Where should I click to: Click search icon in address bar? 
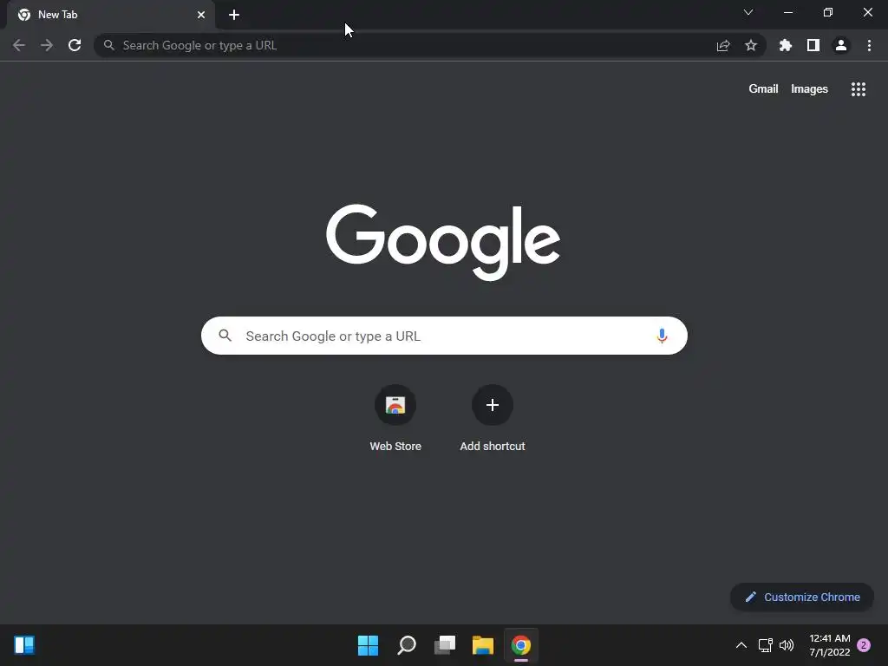click(x=109, y=45)
